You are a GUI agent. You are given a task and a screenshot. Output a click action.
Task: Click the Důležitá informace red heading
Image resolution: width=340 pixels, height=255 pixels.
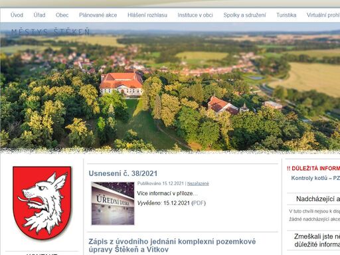pos(313,169)
